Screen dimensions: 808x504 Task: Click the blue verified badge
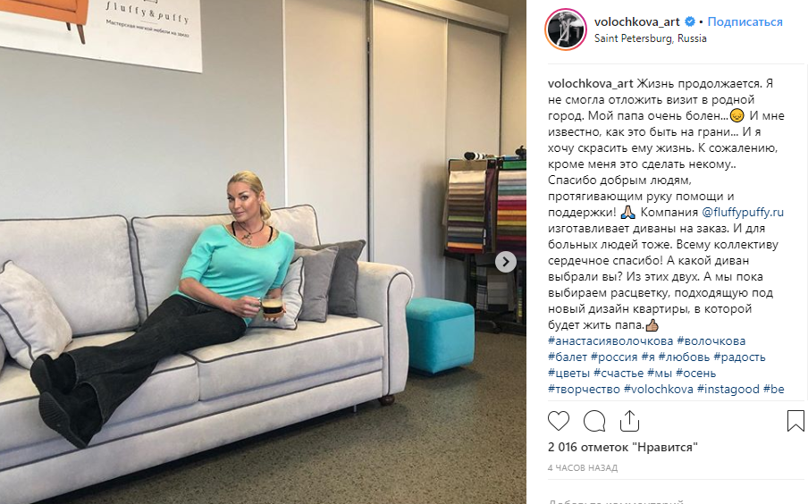[x=689, y=21]
